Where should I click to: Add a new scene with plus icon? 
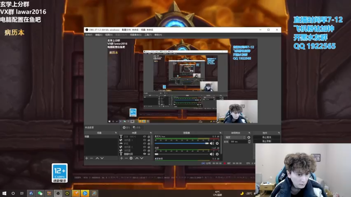point(86,158)
